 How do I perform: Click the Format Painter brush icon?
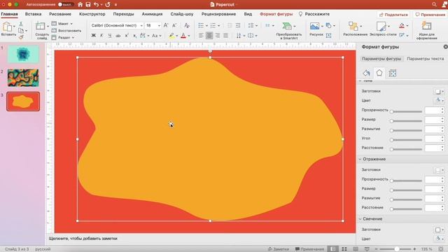[x=21, y=37]
